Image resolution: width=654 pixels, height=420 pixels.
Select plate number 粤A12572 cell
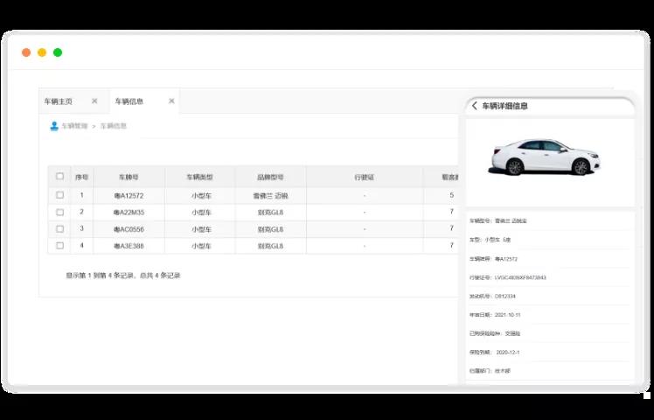[129, 195]
